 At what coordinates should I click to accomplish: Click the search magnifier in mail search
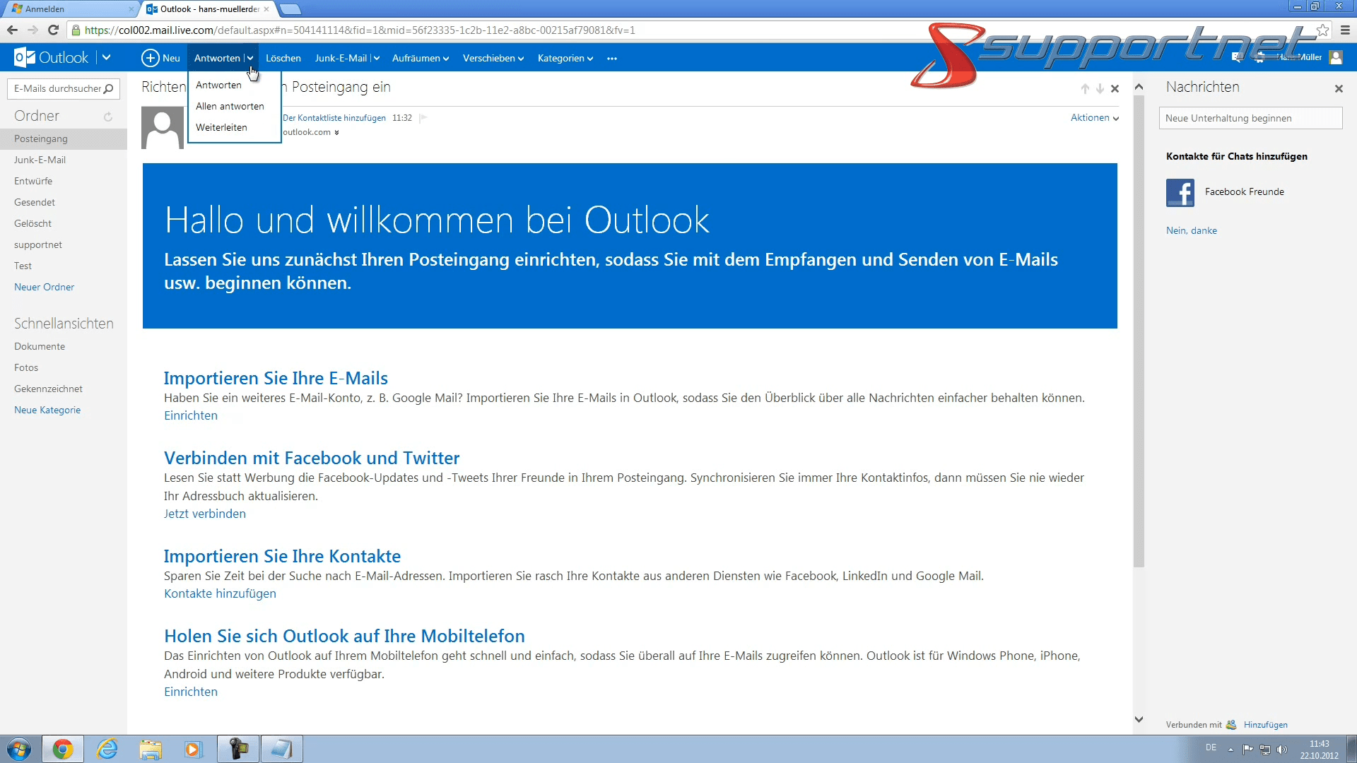(x=108, y=89)
